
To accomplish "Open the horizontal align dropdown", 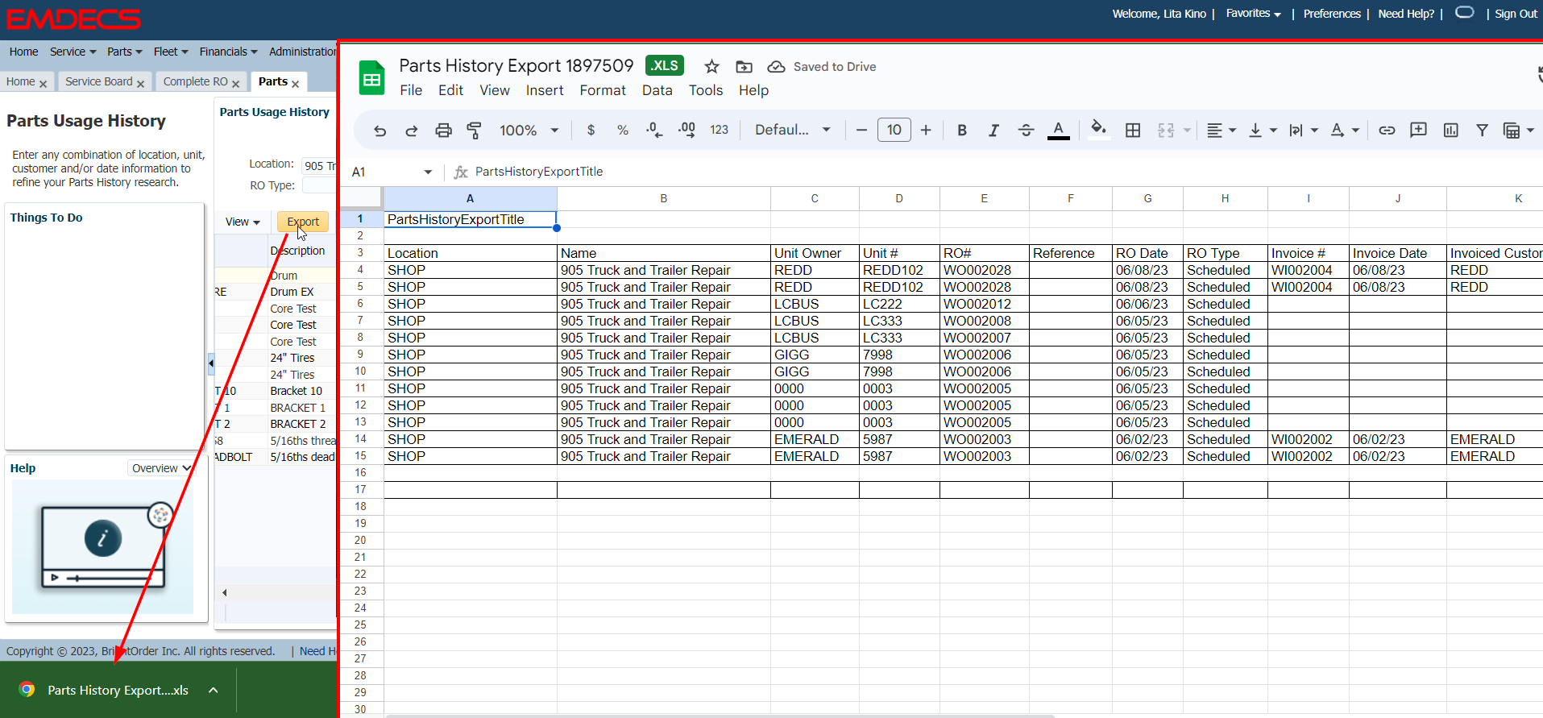I will 1222,131.
